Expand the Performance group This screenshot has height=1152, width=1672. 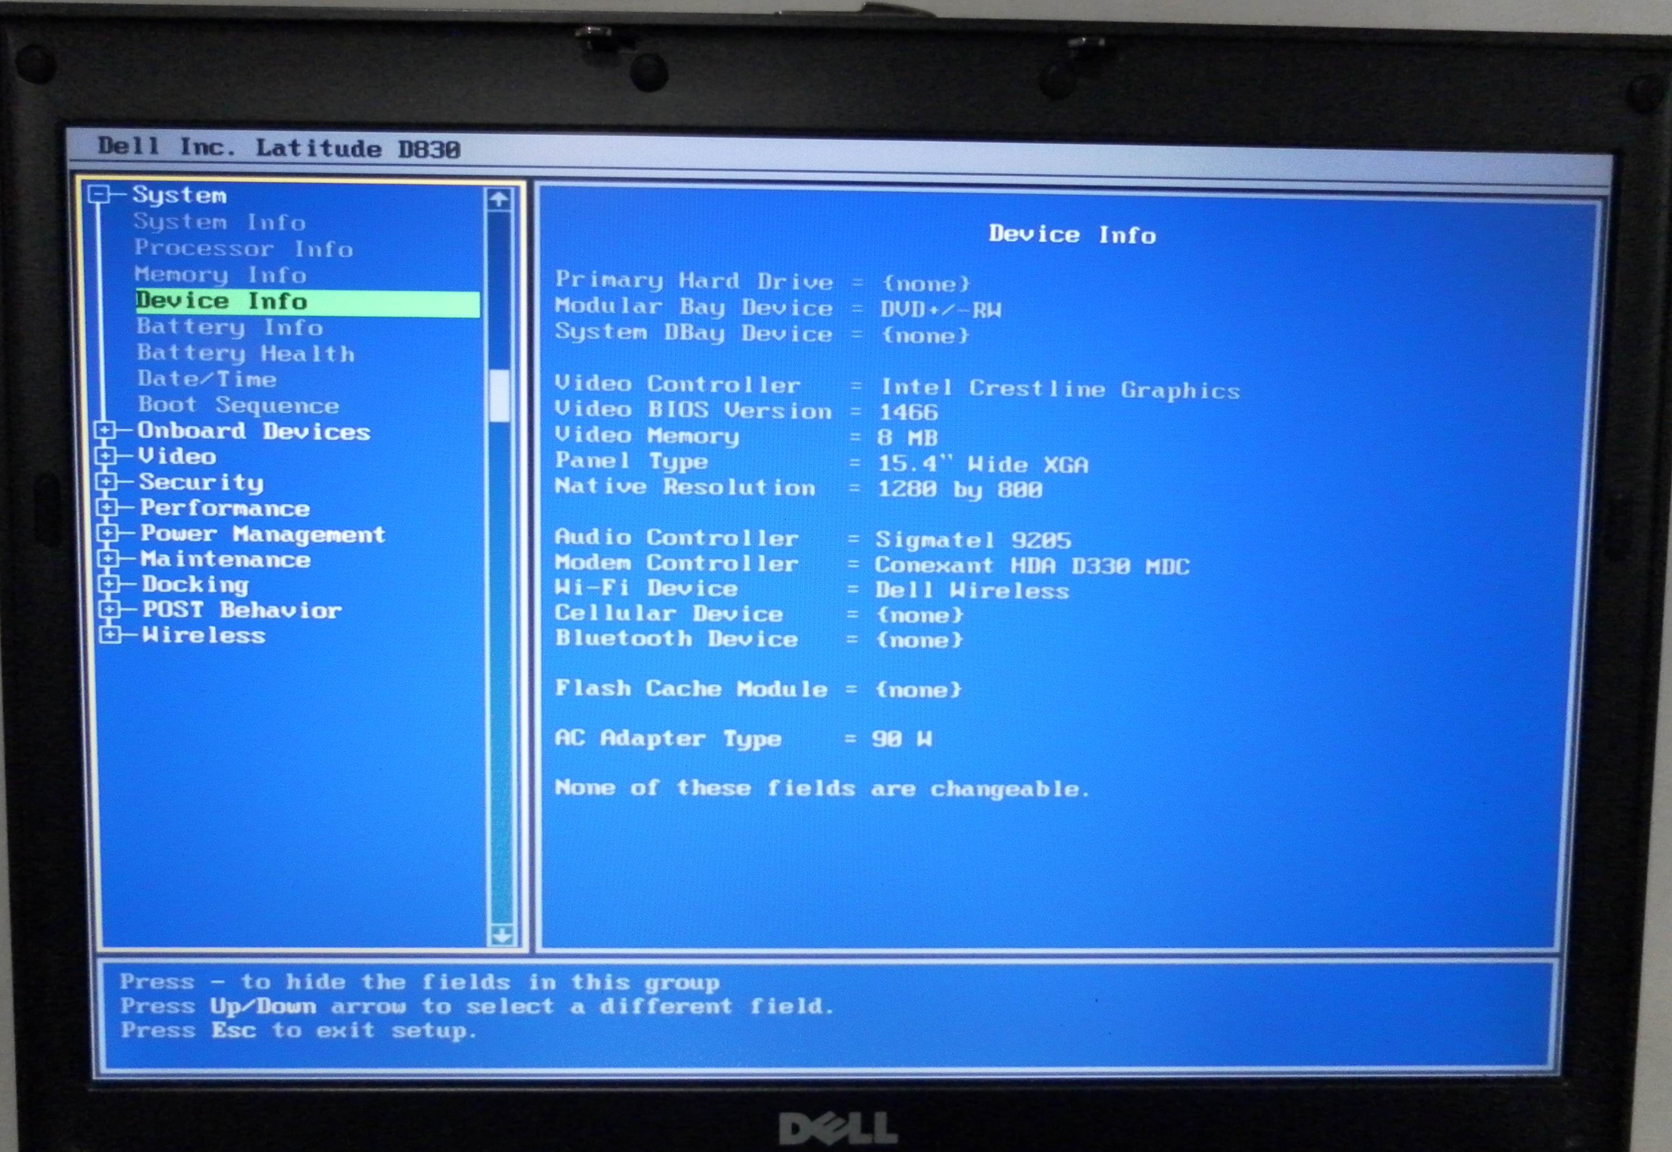pyautogui.click(x=107, y=508)
